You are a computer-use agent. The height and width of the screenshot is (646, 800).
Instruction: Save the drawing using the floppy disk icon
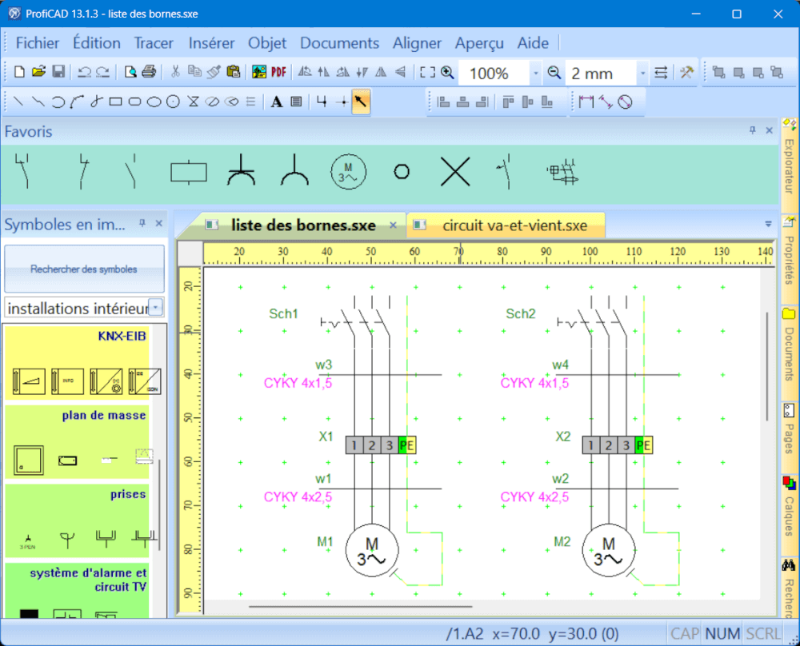tap(58, 72)
